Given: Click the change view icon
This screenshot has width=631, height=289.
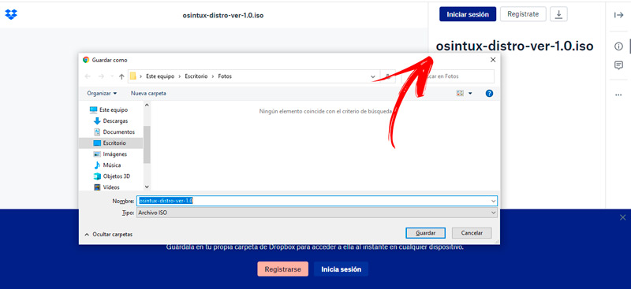Looking at the screenshot, I should [x=460, y=93].
